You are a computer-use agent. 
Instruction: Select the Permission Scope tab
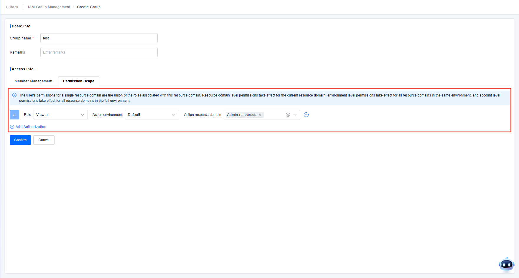tap(78, 81)
